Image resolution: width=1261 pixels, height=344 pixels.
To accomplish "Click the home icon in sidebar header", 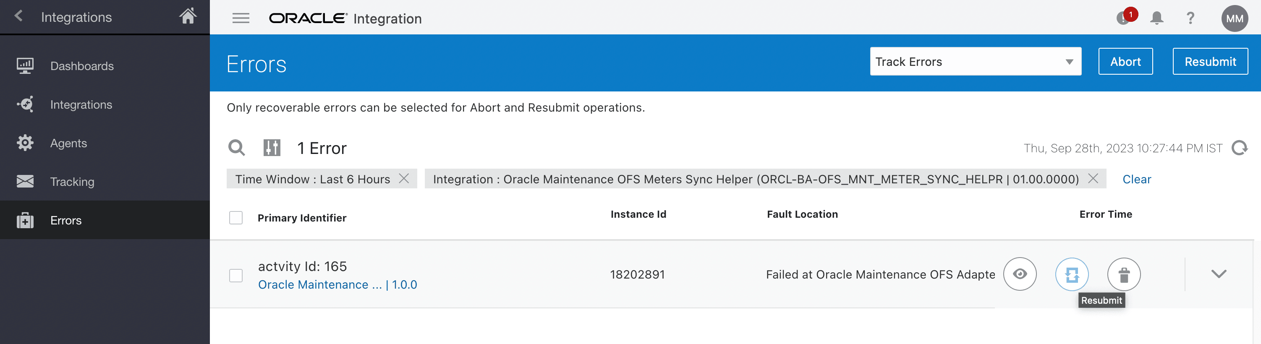I will [188, 16].
